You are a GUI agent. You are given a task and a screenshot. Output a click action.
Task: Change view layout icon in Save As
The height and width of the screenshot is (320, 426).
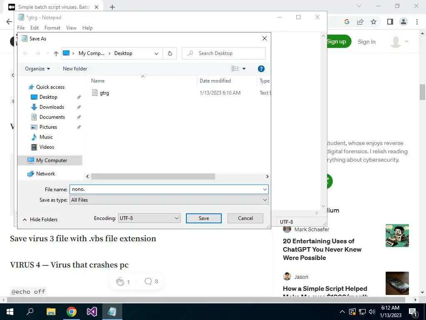pos(235,69)
